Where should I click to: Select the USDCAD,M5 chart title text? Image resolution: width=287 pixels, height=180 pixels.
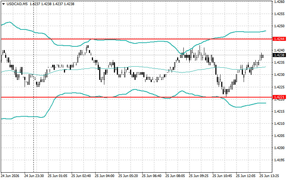click(17, 4)
